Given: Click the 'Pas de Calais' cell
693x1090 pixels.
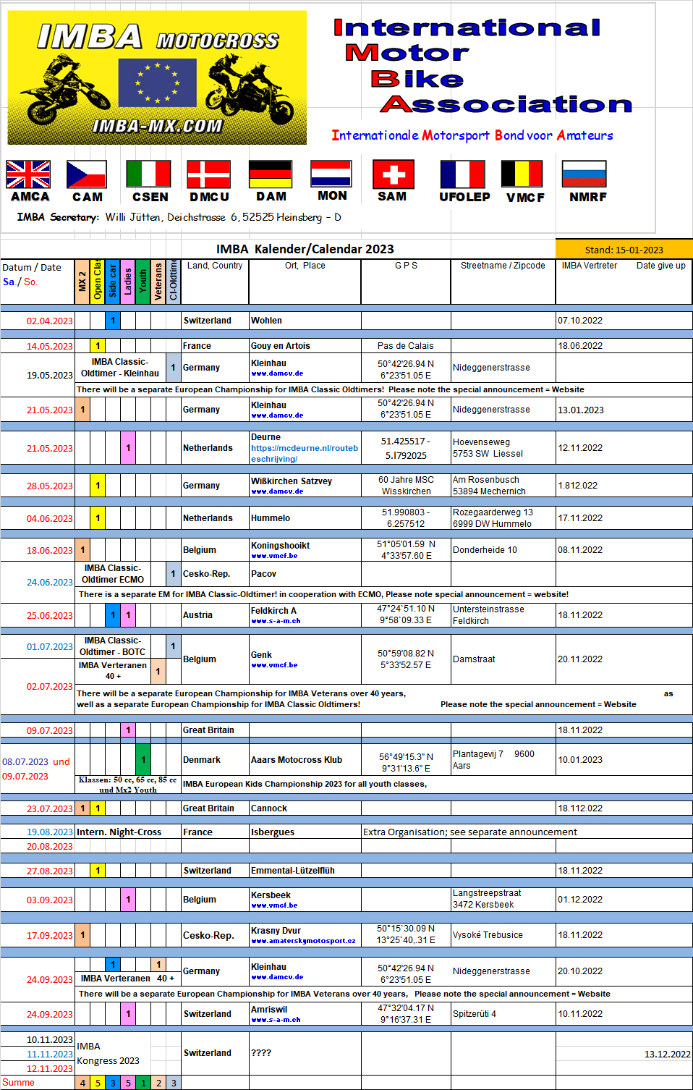Looking at the screenshot, I should tap(406, 346).
